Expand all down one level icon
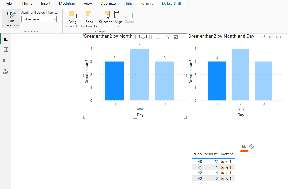Image resolution: width=288 pixels, height=189 pixels. pyautogui.click(x=158, y=37)
